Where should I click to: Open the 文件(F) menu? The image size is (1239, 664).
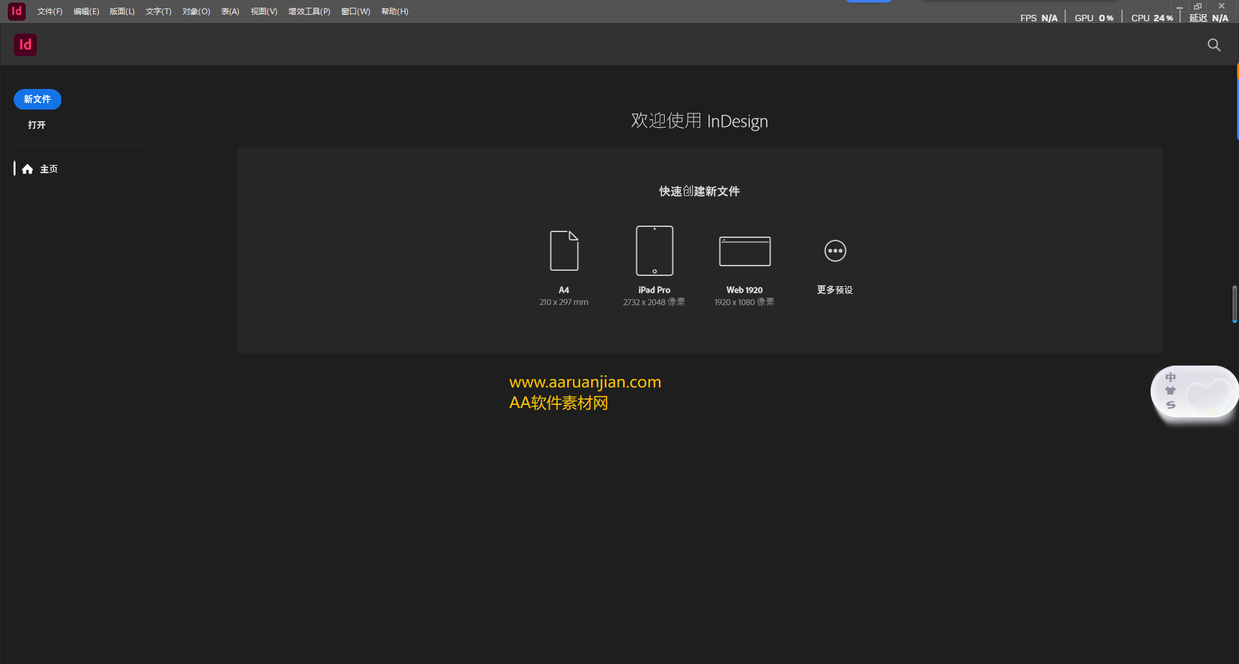point(49,11)
